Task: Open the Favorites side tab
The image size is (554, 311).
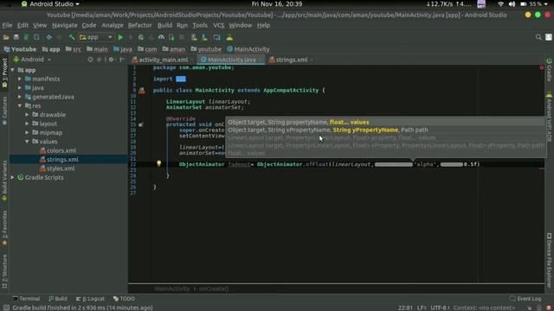Action: click(4, 228)
